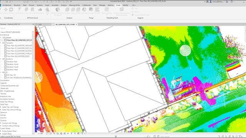Select Floor Plan: 04_CANFORD_ROOF in browser
Screen dimensions: 246x138
pyautogui.click(x=18, y=56)
